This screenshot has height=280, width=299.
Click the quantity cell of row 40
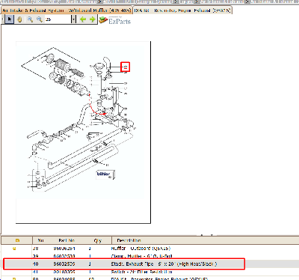[90, 264]
